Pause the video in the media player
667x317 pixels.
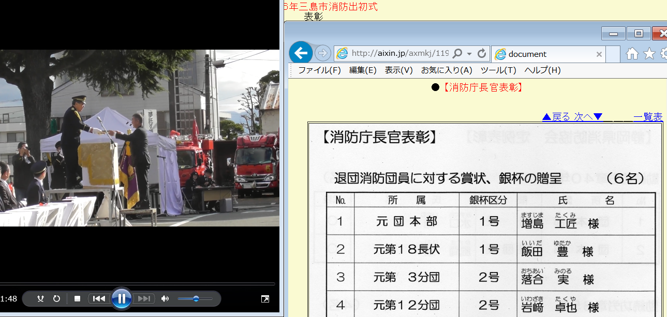(122, 298)
